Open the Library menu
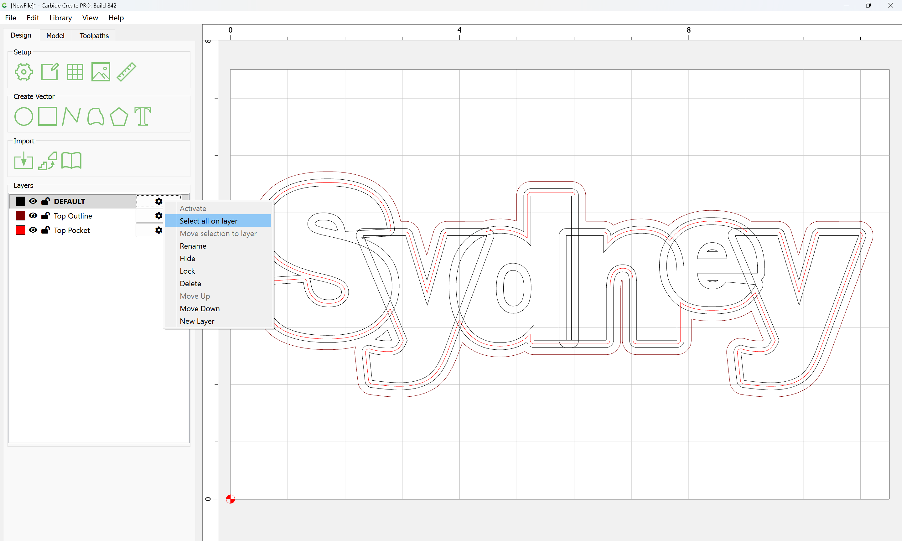Screen dimensions: 902x541 click(x=60, y=18)
